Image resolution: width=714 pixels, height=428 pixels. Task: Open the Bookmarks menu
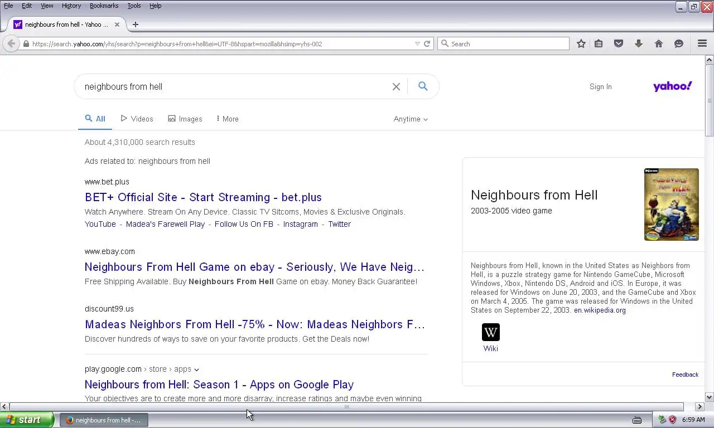click(x=104, y=6)
